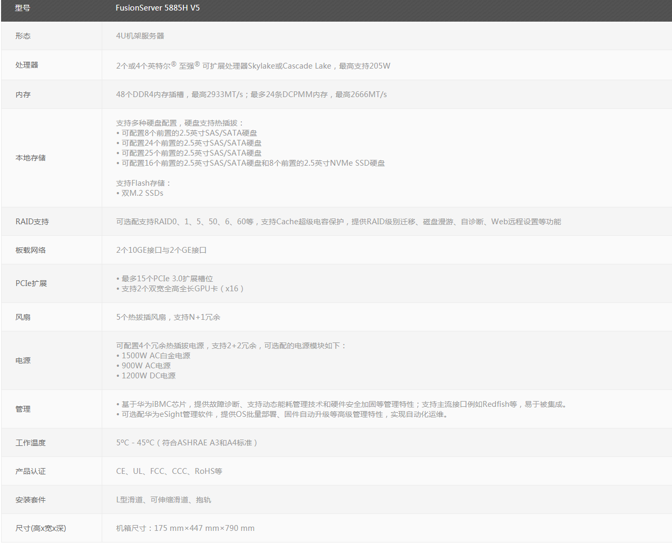Select the 支持Flash存储 heading line
The height and width of the screenshot is (543, 672).
pos(144,183)
